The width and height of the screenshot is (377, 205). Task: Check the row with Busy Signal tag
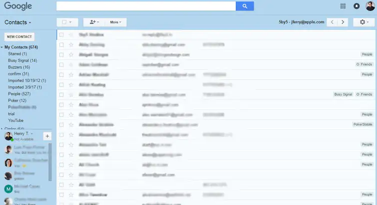click(61, 95)
